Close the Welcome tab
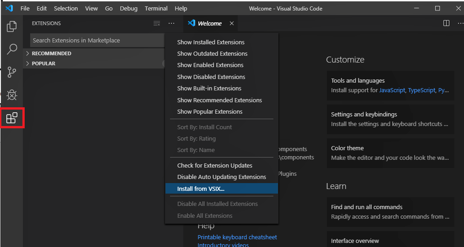 coord(232,23)
